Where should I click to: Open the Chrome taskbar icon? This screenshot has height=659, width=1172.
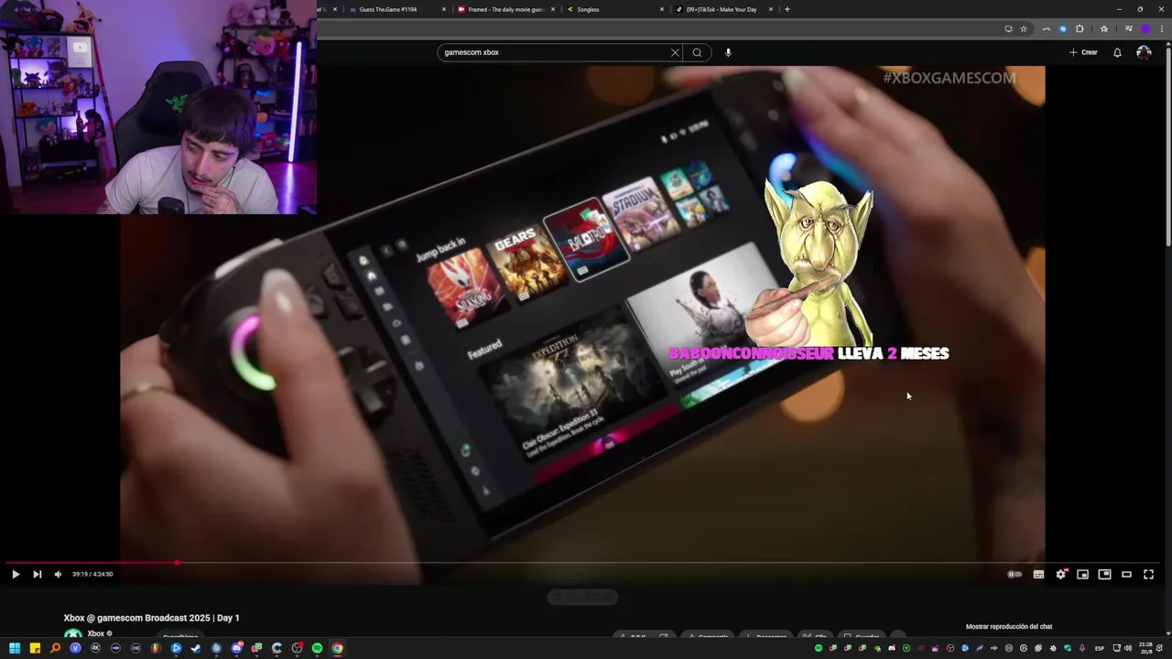click(x=337, y=648)
